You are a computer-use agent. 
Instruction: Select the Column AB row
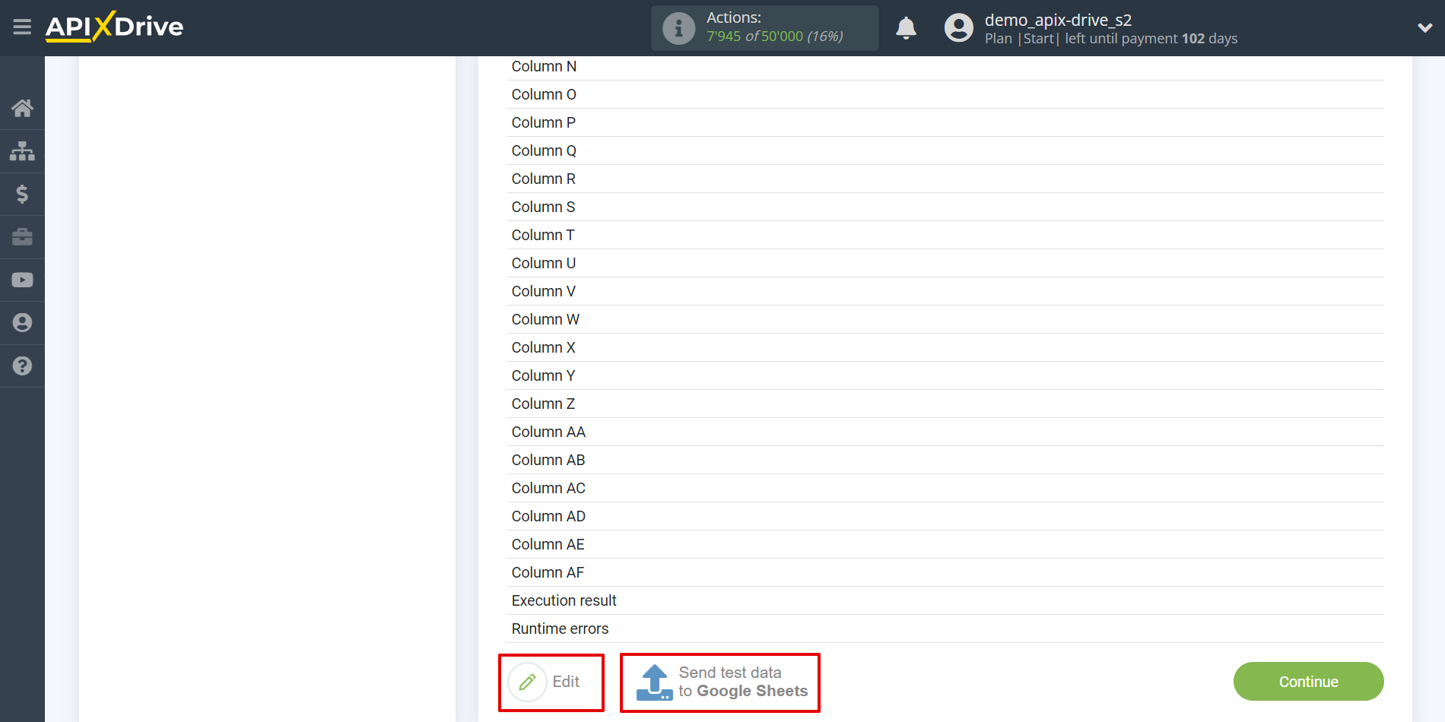(x=945, y=461)
